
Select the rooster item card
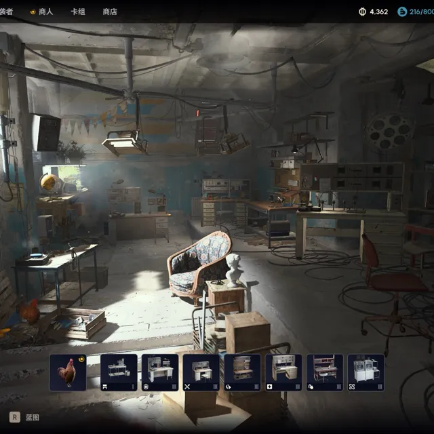[x=68, y=372]
